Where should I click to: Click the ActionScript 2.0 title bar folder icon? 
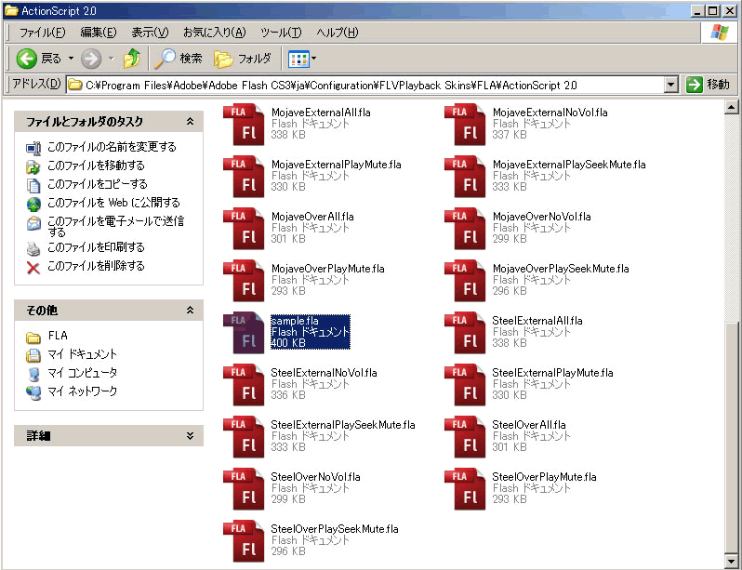pos(11,10)
